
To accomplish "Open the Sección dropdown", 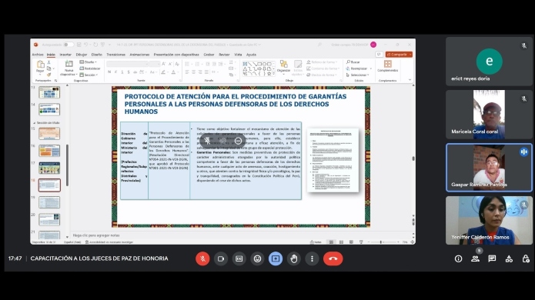I will (x=89, y=75).
